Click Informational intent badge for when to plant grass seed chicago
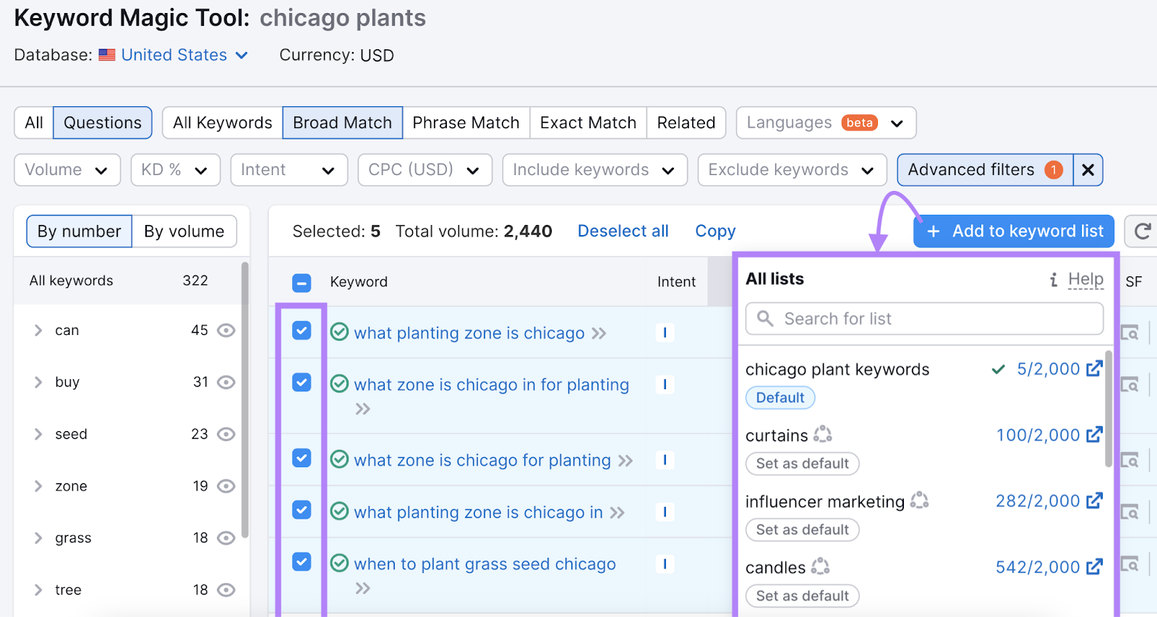1157x617 pixels. pos(665,564)
